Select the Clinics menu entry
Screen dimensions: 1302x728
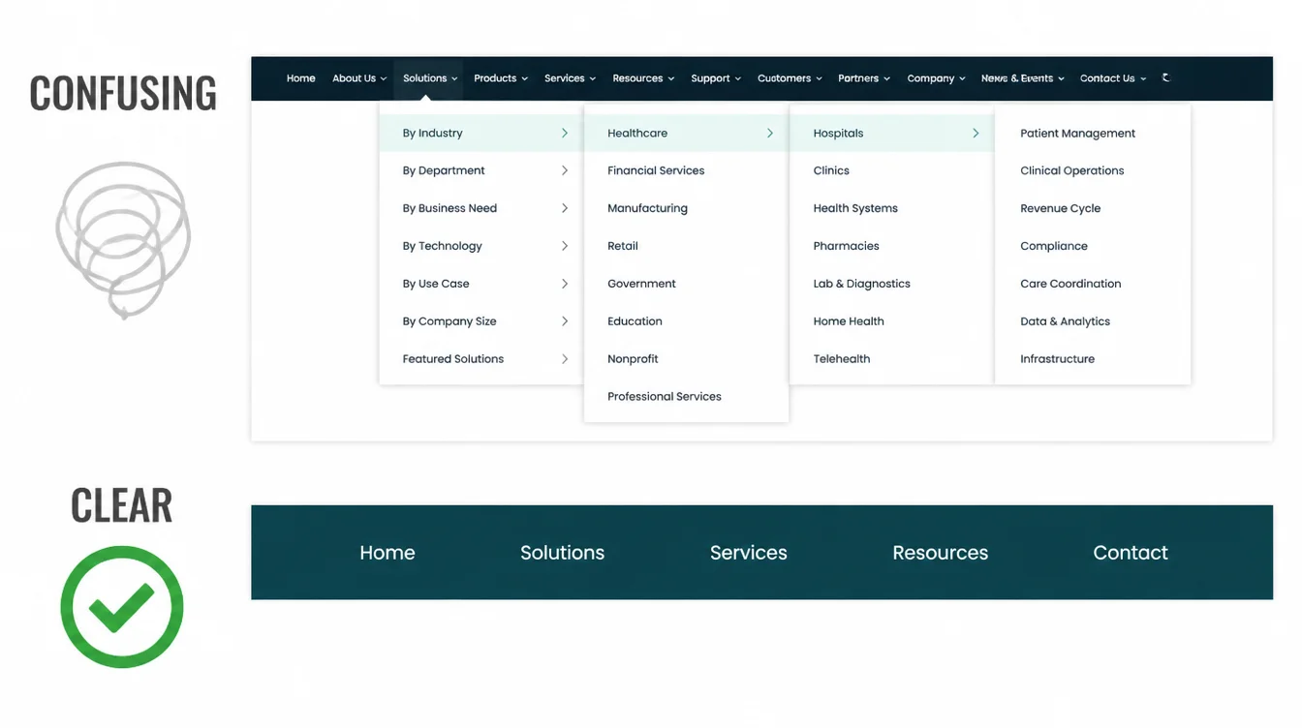(x=831, y=170)
